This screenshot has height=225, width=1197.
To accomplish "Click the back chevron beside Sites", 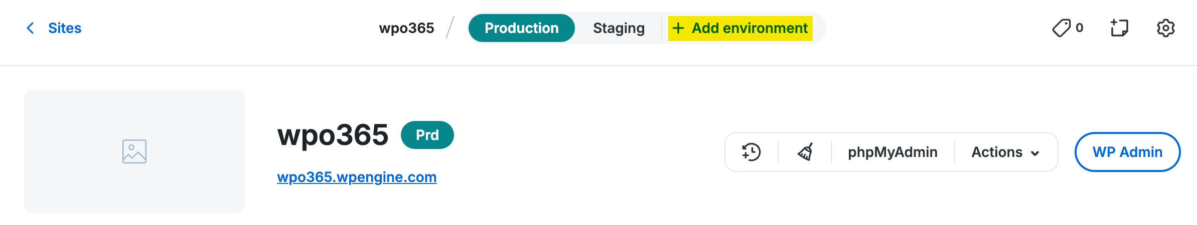I will pos(30,28).
